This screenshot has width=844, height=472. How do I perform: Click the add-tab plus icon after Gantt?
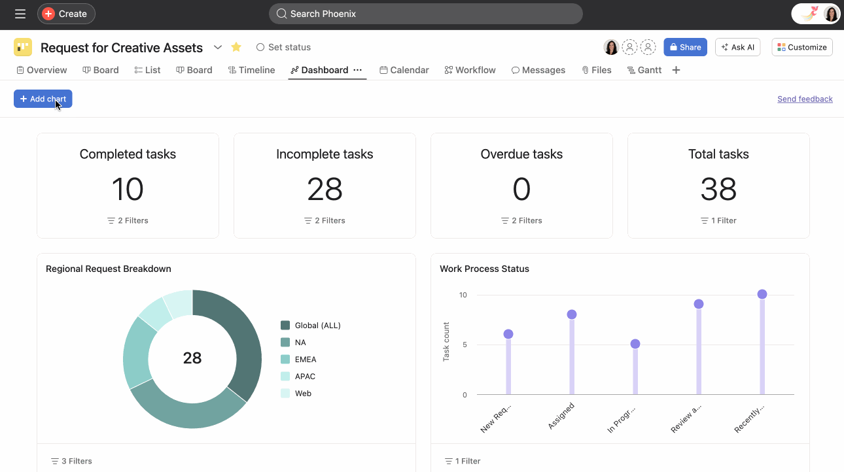pyautogui.click(x=676, y=69)
